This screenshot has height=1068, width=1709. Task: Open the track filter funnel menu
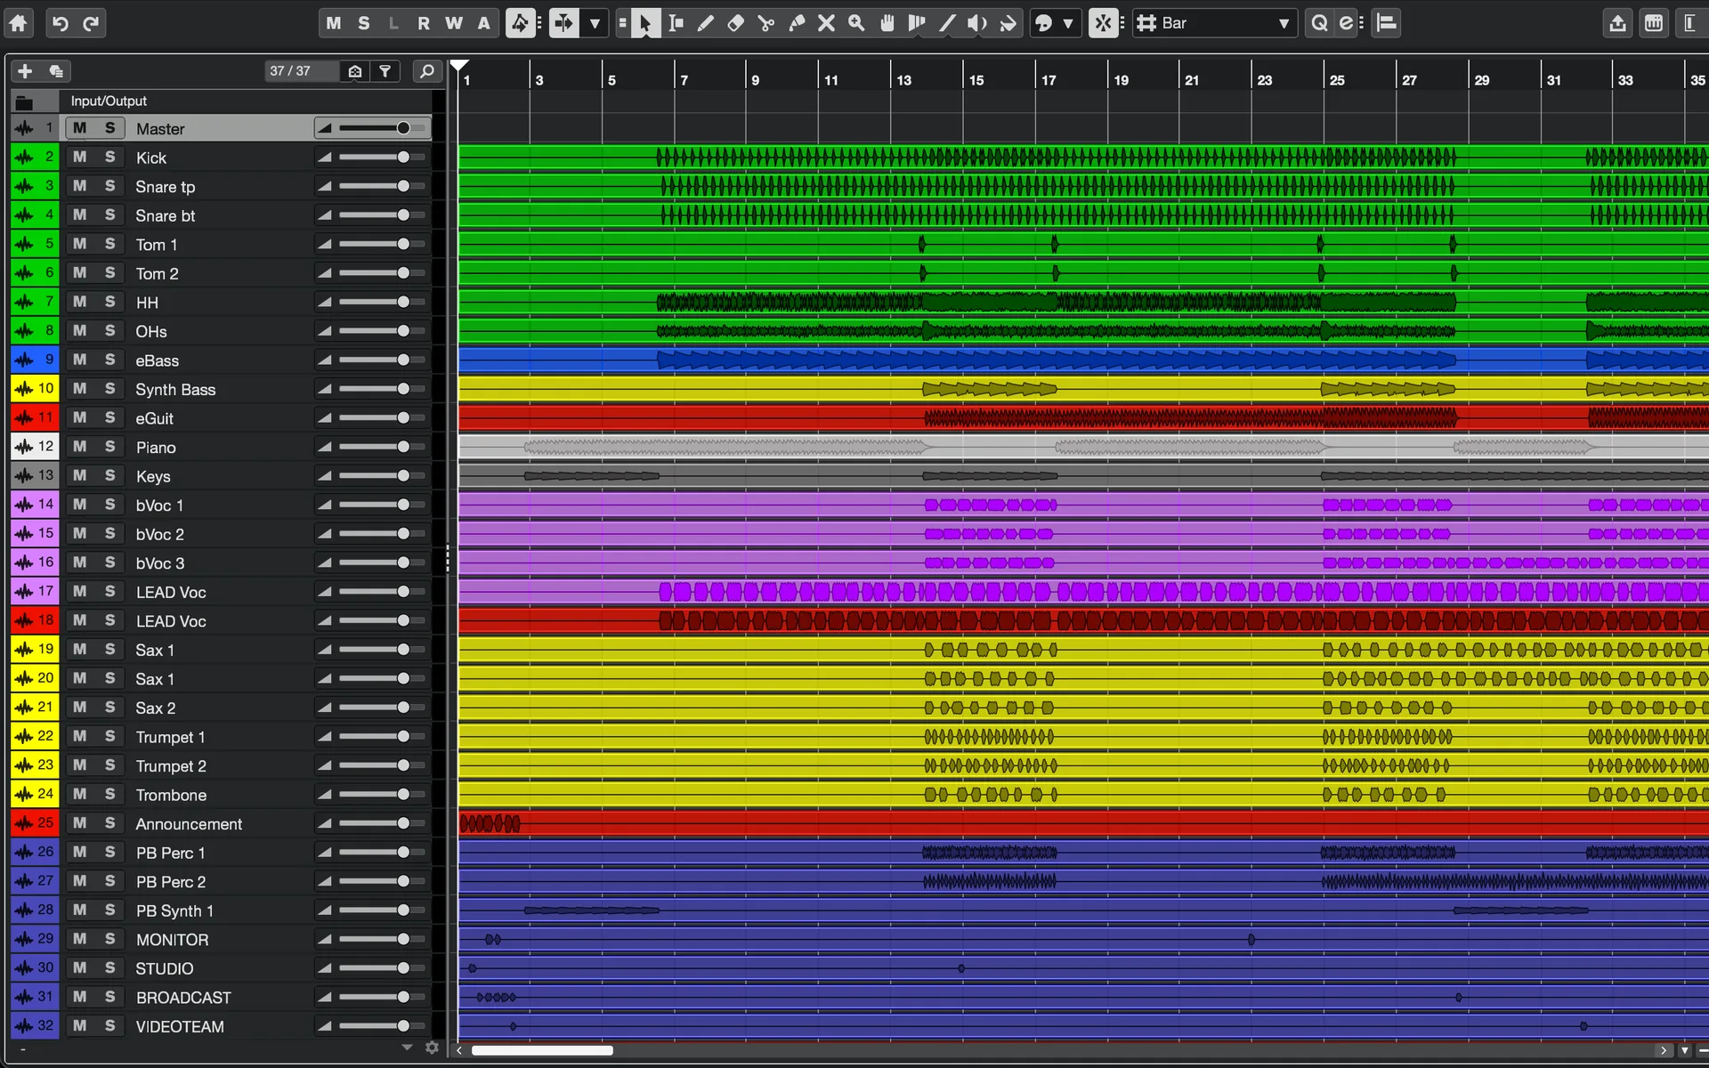[385, 71]
